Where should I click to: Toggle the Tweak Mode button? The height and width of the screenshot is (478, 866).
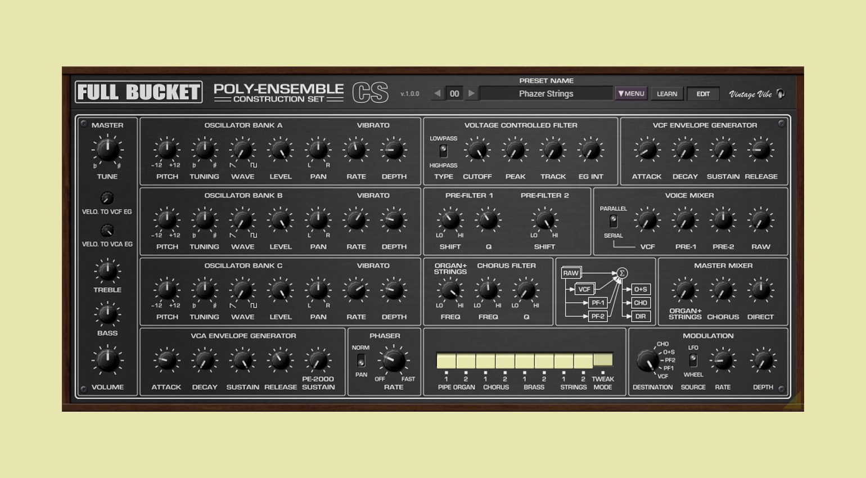(x=603, y=359)
